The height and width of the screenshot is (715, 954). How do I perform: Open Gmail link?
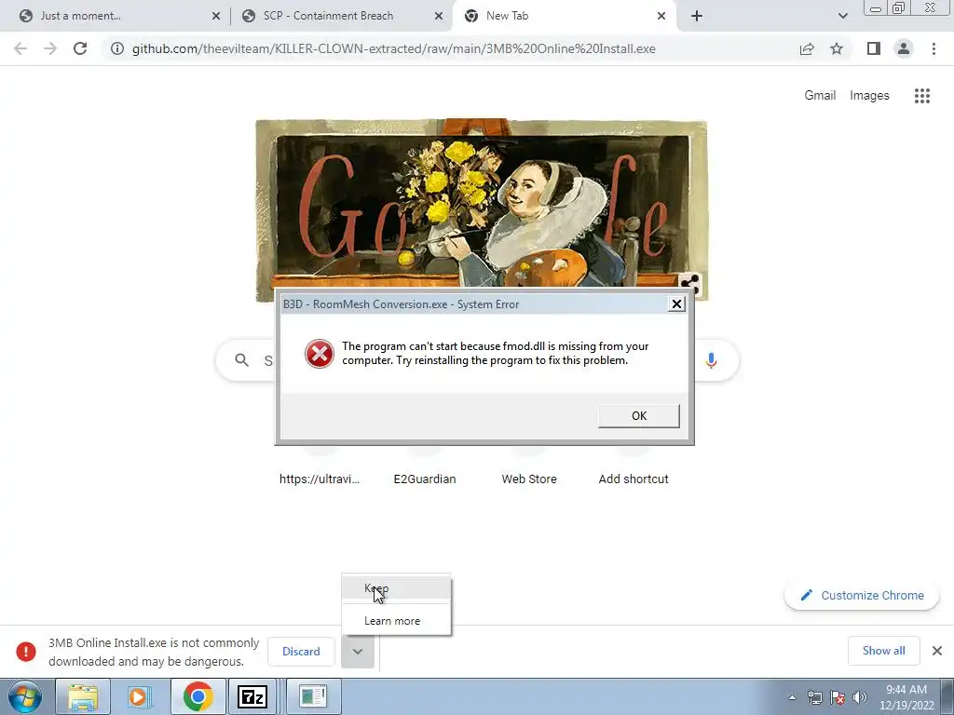(820, 96)
